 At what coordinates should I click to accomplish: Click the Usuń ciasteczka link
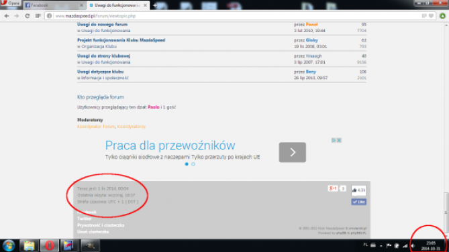[93, 232]
